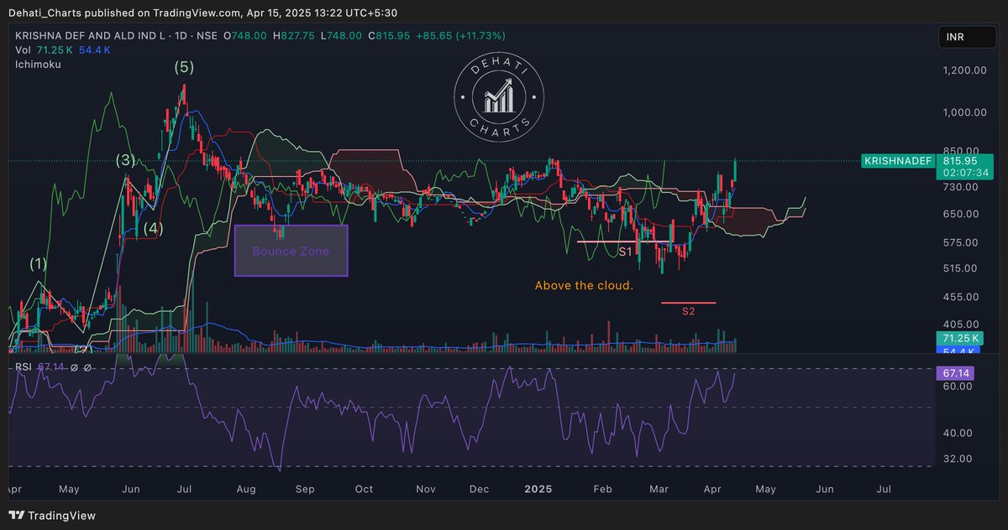Select the Bounce Zone rectangle drawing

click(x=291, y=251)
